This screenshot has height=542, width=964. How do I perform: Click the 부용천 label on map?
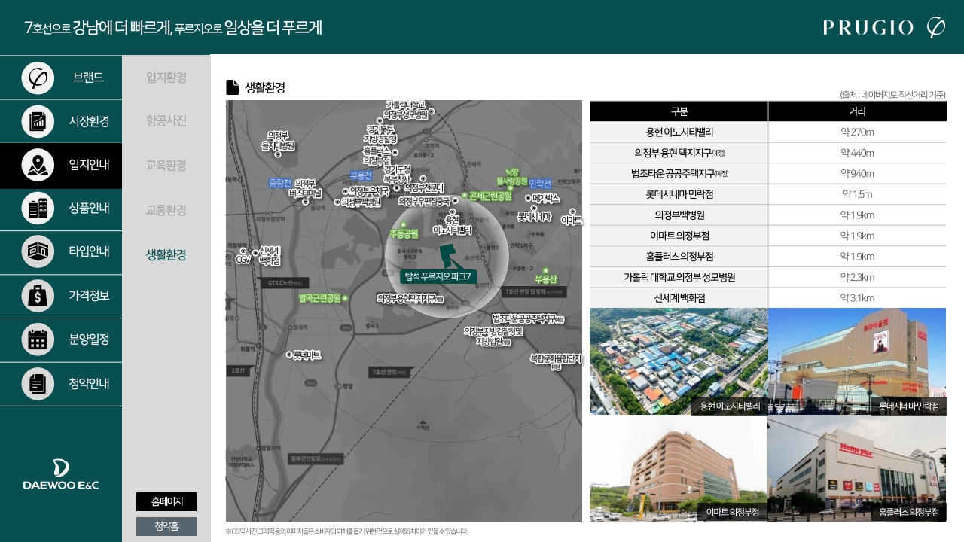pos(361,175)
